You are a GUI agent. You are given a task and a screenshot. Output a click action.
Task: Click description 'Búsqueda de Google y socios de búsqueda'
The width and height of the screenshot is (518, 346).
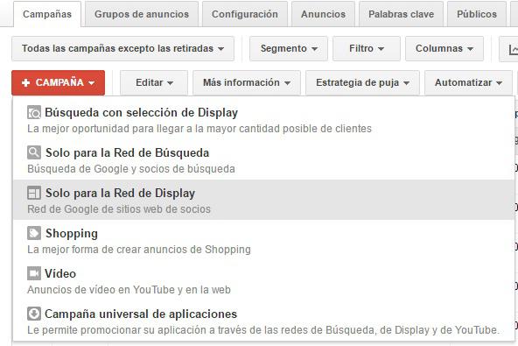(x=131, y=169)
